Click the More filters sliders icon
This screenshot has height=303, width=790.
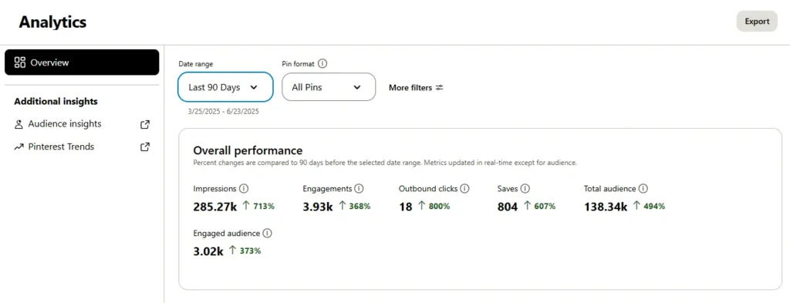[439, 88]
